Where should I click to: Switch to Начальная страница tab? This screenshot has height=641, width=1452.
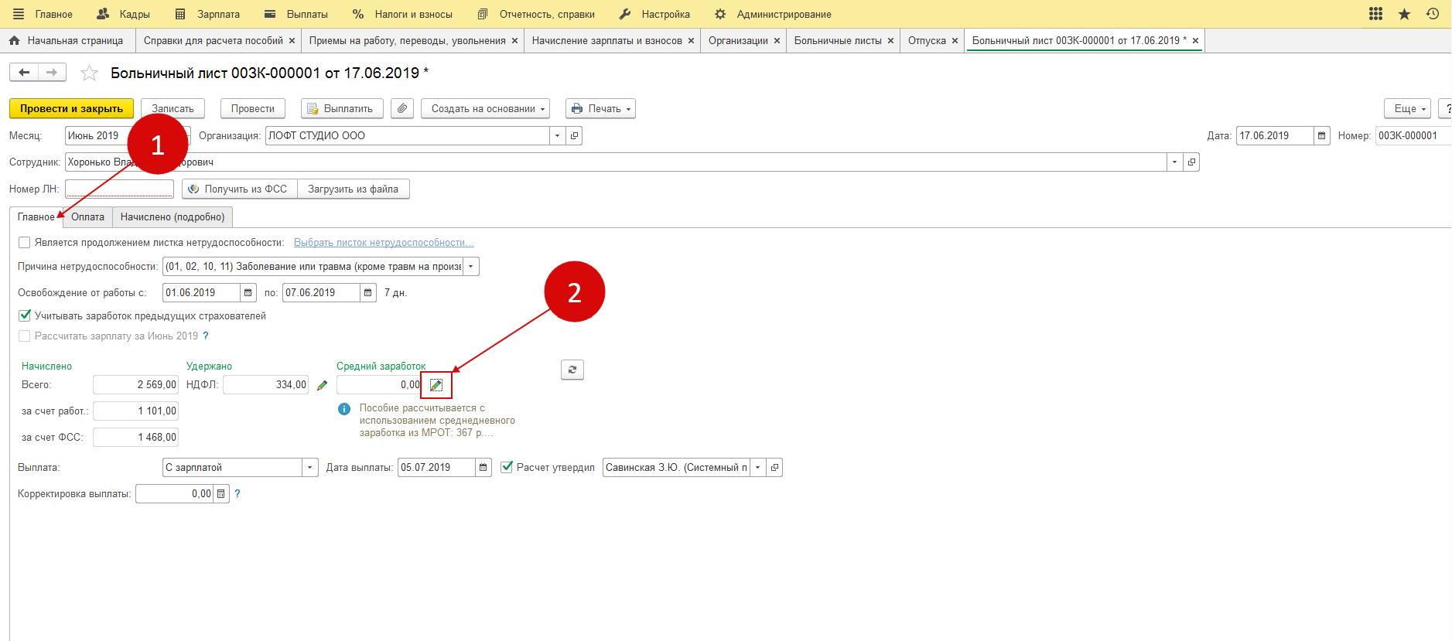[67, 41]
